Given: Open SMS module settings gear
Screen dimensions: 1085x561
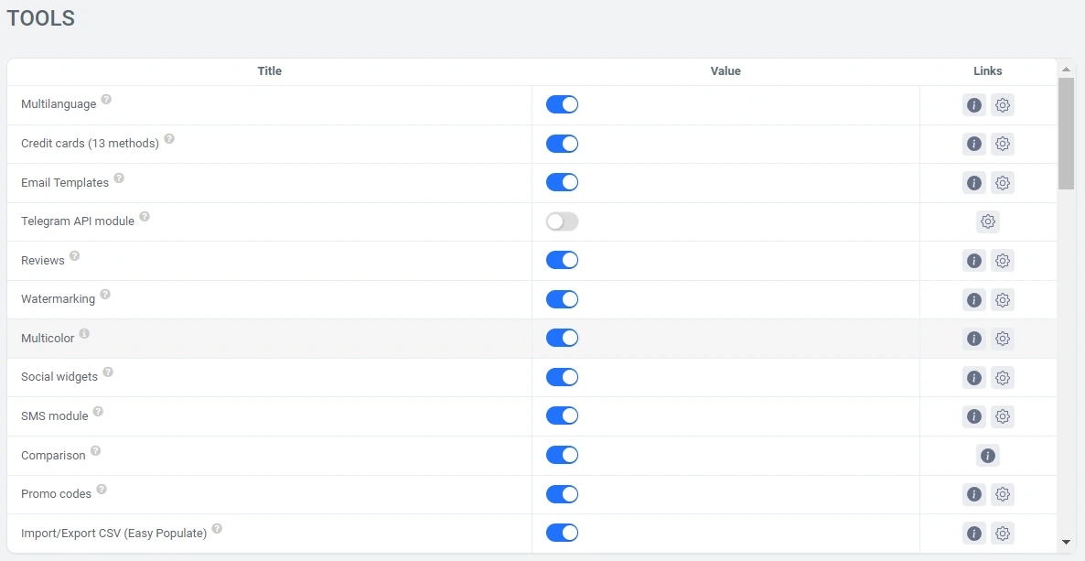Looking at the screenshot, I should tap(1003, 416).
